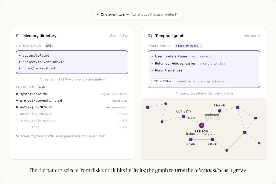
Task: Open project/conventions.md in the context window box
Action: [43, 62]
